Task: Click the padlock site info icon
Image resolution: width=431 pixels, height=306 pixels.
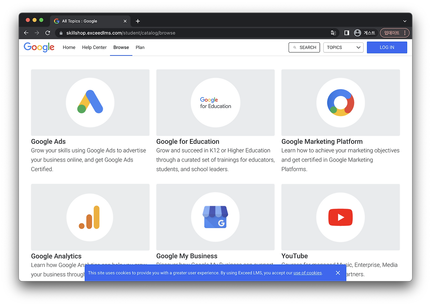Action: (61, 33)
